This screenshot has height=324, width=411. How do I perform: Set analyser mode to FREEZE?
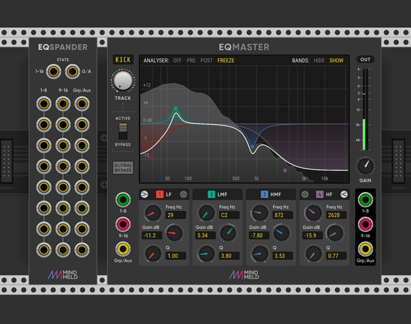click(226, 60)
